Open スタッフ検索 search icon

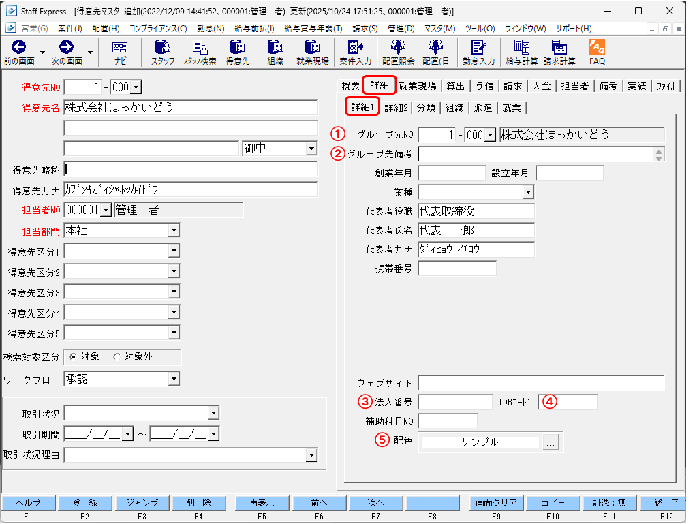coord(200,51)
